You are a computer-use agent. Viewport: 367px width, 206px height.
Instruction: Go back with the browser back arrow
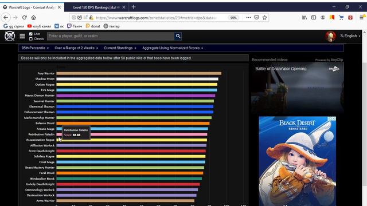pos(6,18)
